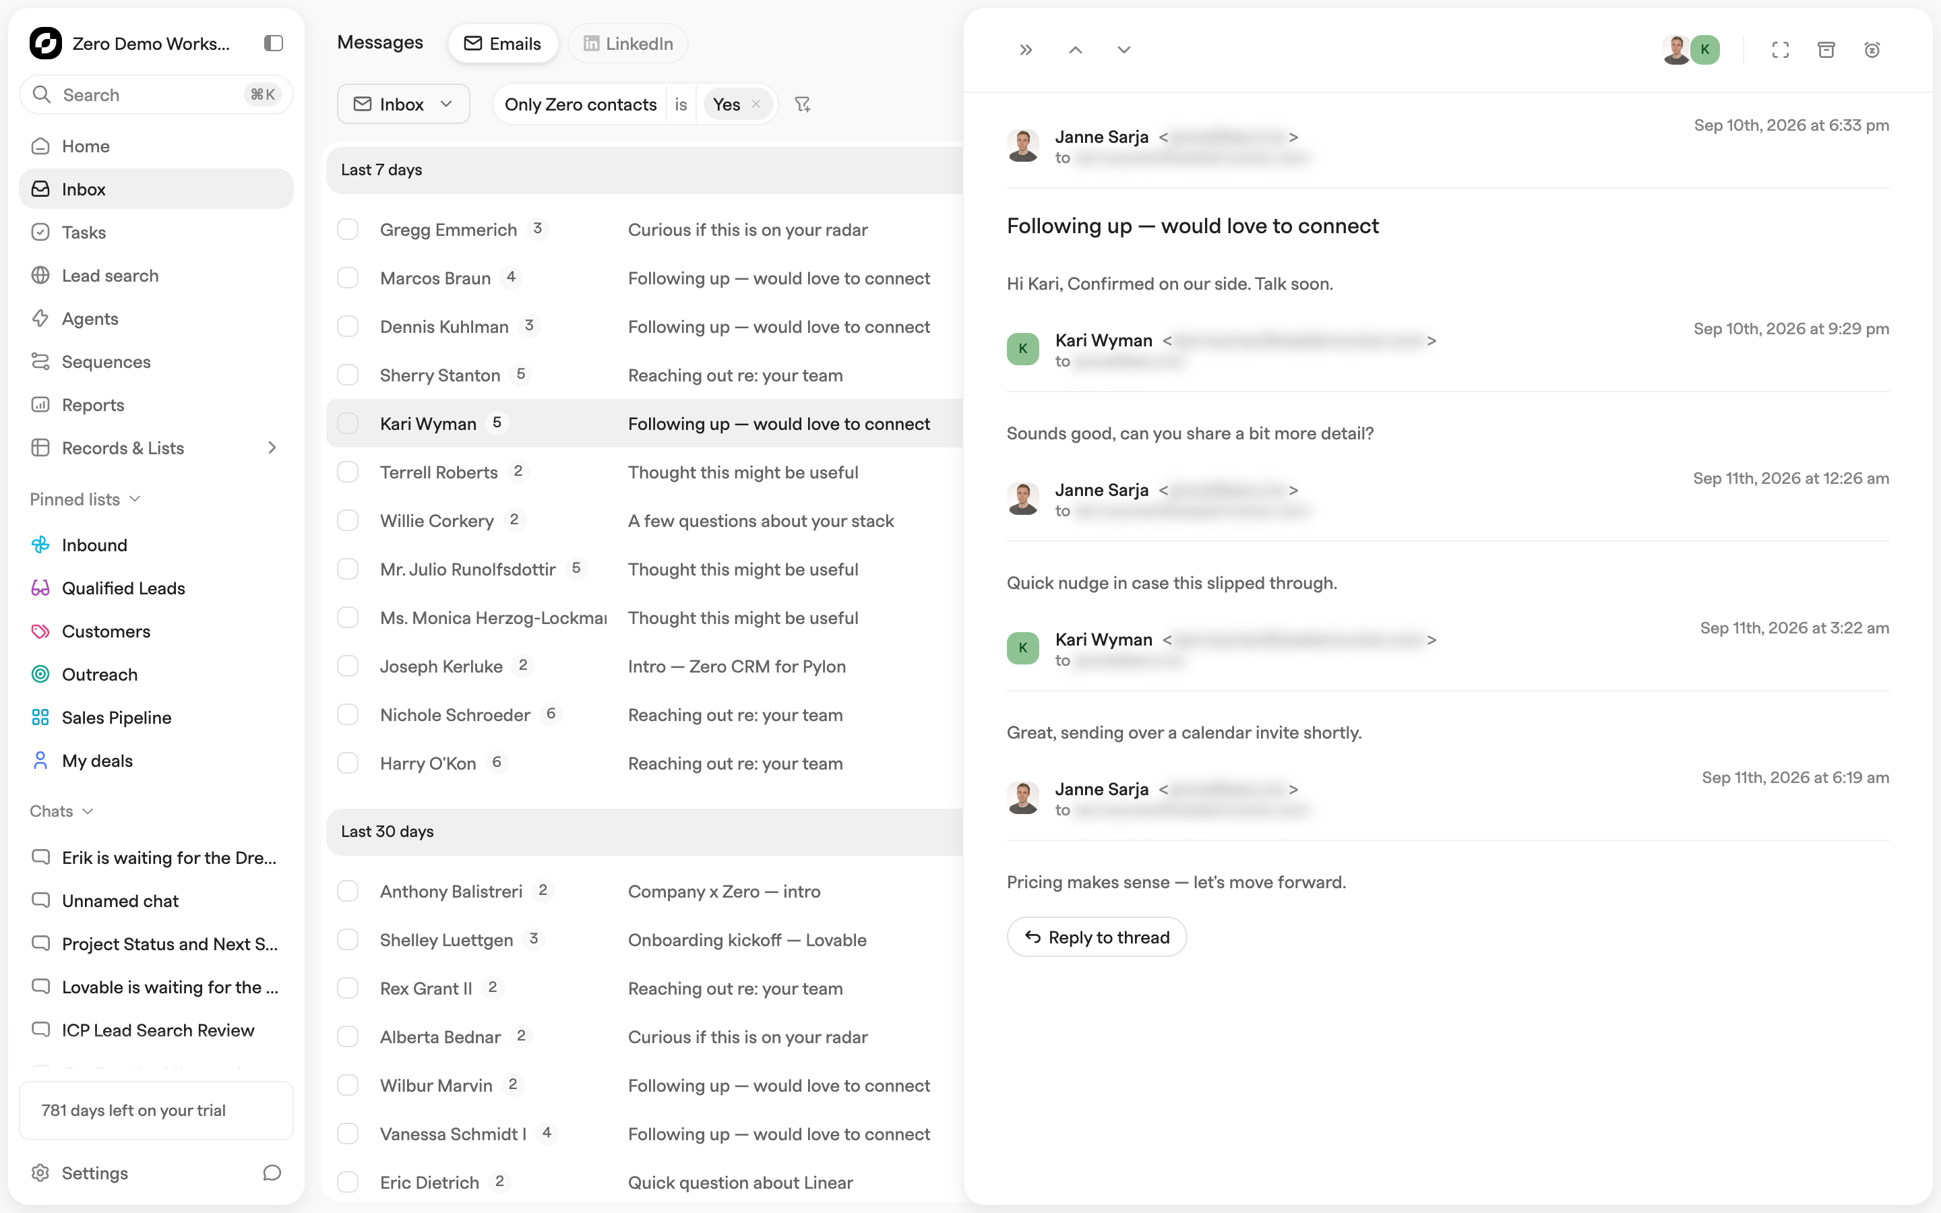Click Reply to thread button
1941x1213 pixels.
pyautogui.click(x=1097, y=937)
